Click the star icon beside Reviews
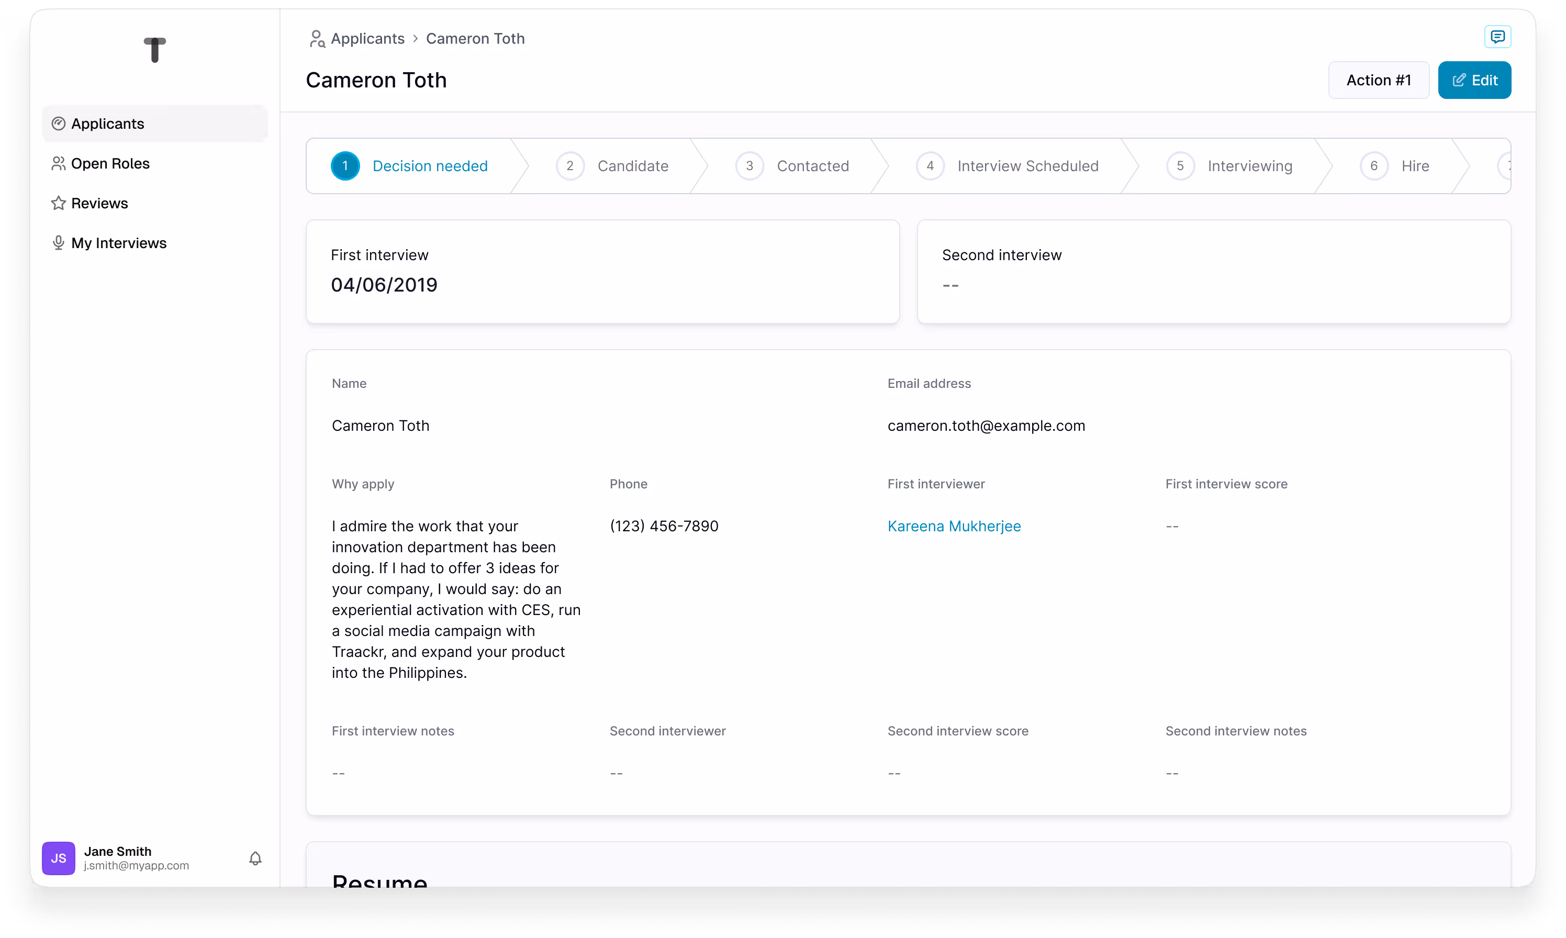The image size is (1566, 938). [x=59, y=203]
